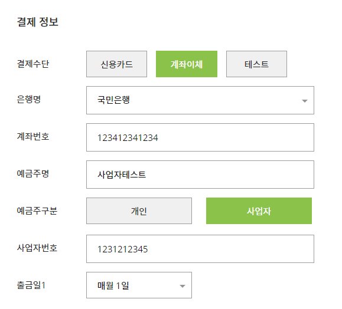This screenshot has width=342, height=309.
Task: Click the 사업자번호 field showing 1231212345
Action: pyautogui.click(x=200, y=249)
